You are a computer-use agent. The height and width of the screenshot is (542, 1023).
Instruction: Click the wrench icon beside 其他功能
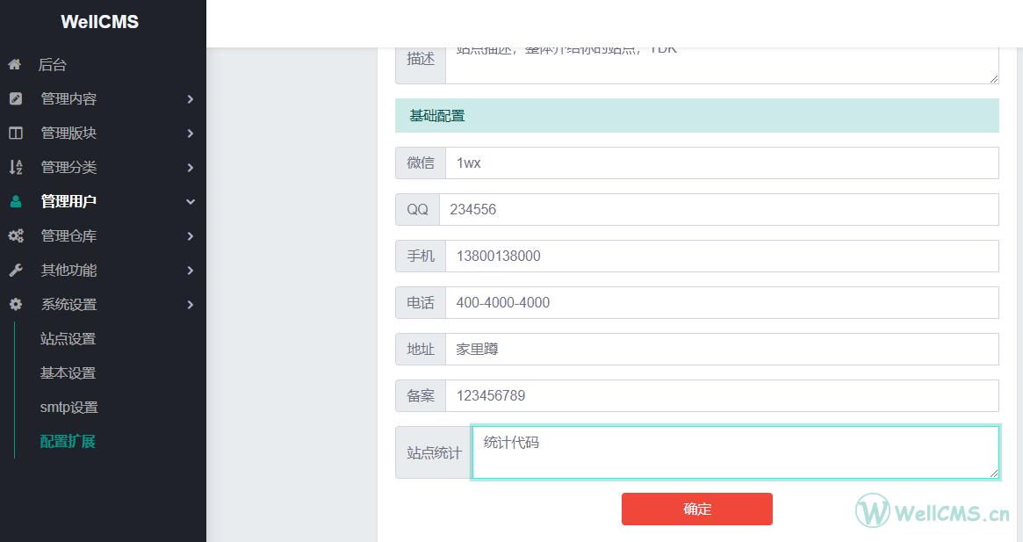[16, 271]
